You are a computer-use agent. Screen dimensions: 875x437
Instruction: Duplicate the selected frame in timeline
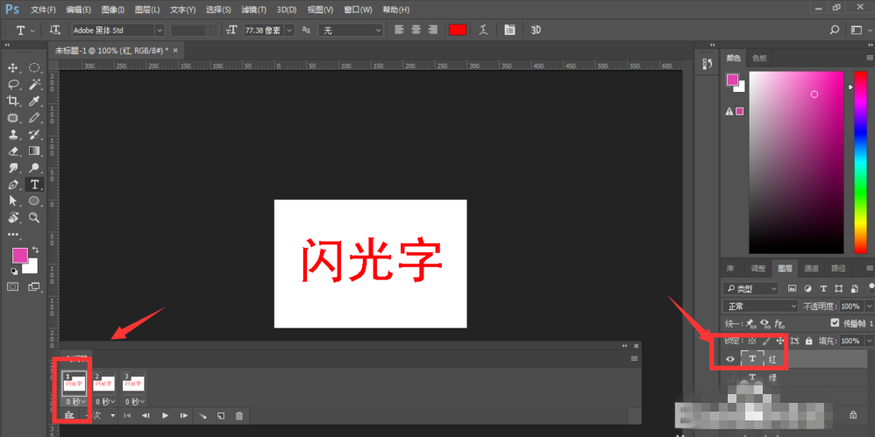point(221,416)
